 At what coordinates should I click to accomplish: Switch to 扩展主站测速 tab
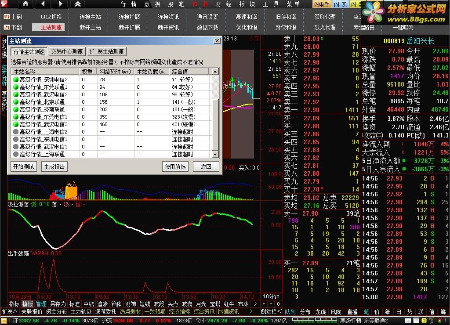pyautogui.click(x=106, y=52)
